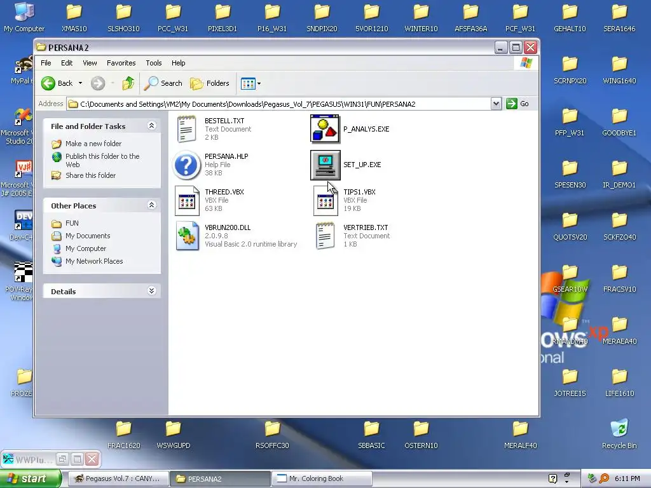Restore the minimized WWPlu window
The height and width of the screenshot is (488, 651).
pyautogui.click(x=62, y=459)
